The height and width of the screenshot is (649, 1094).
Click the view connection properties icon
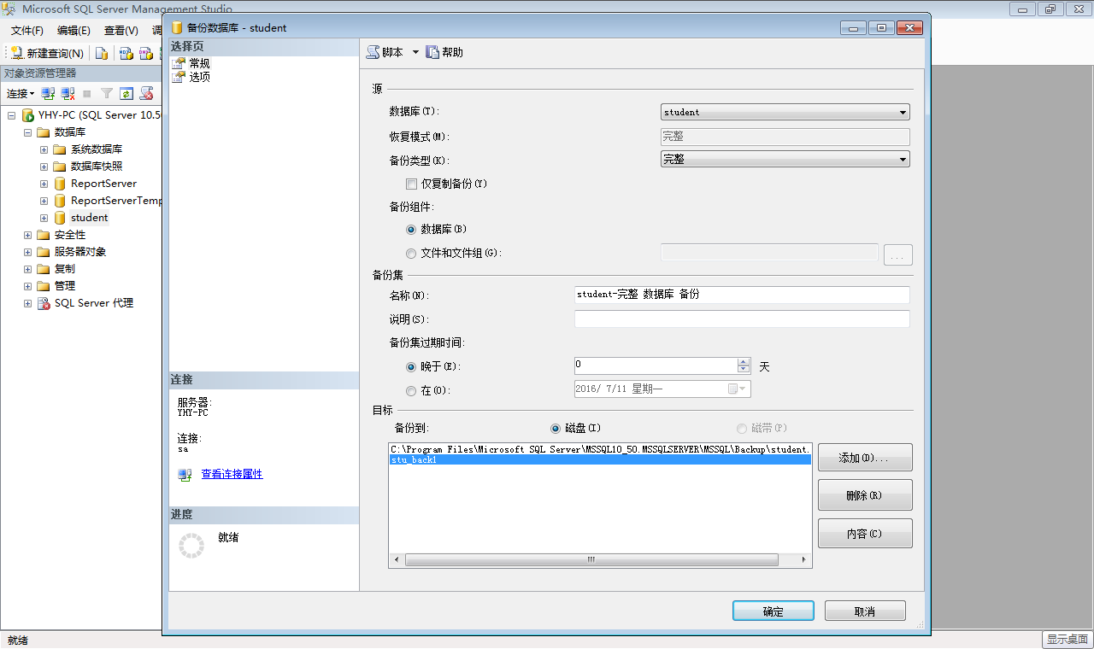tap(185, 475)
